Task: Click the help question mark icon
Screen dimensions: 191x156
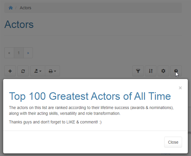Action: click(176, 71)
